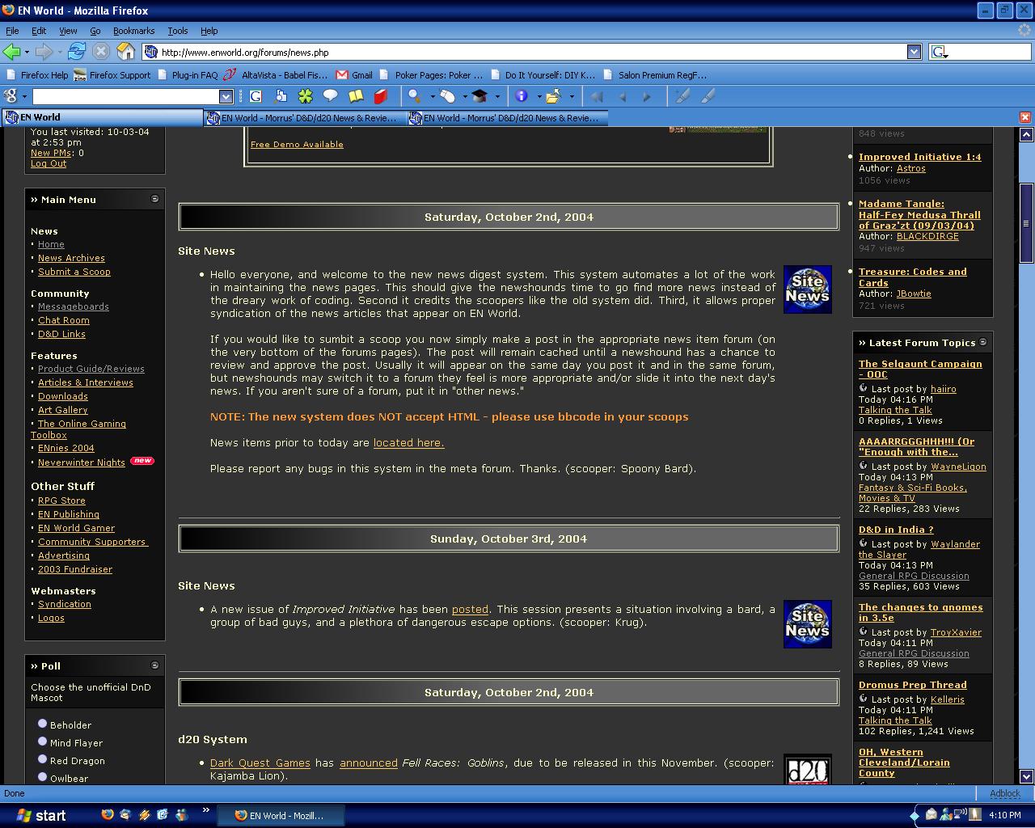Click the page vertical scrollbar thumb
This screenshot has height=828, width=1035.
pyautogui.click(x=1026, y=223)
